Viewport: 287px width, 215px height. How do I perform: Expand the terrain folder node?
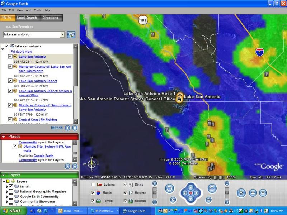click(x=7, y=186)
